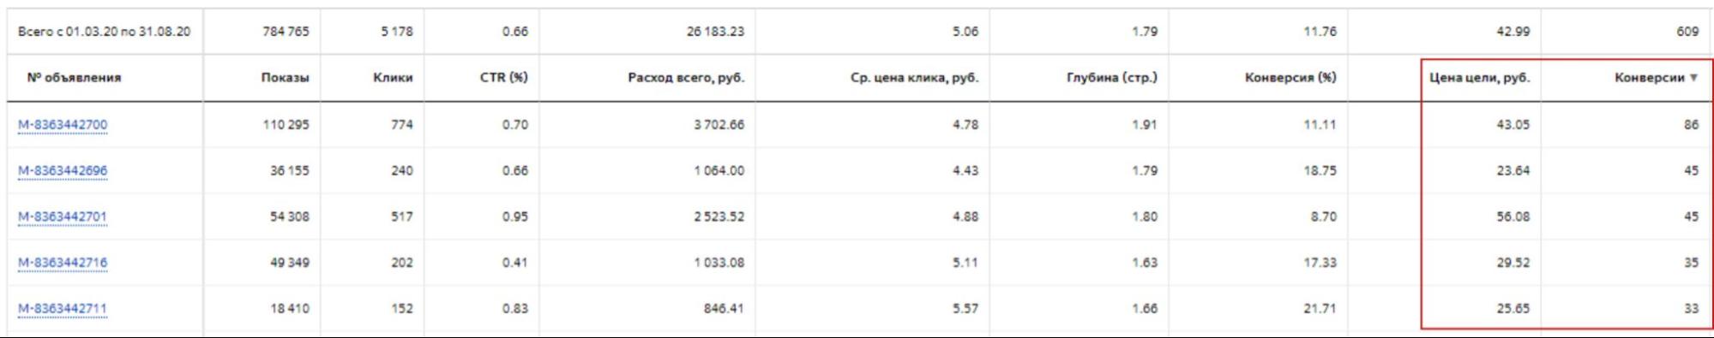Click the CTR (%) column header
The width and height of the screenshot is (1714, 338).
tap(503, 78)
